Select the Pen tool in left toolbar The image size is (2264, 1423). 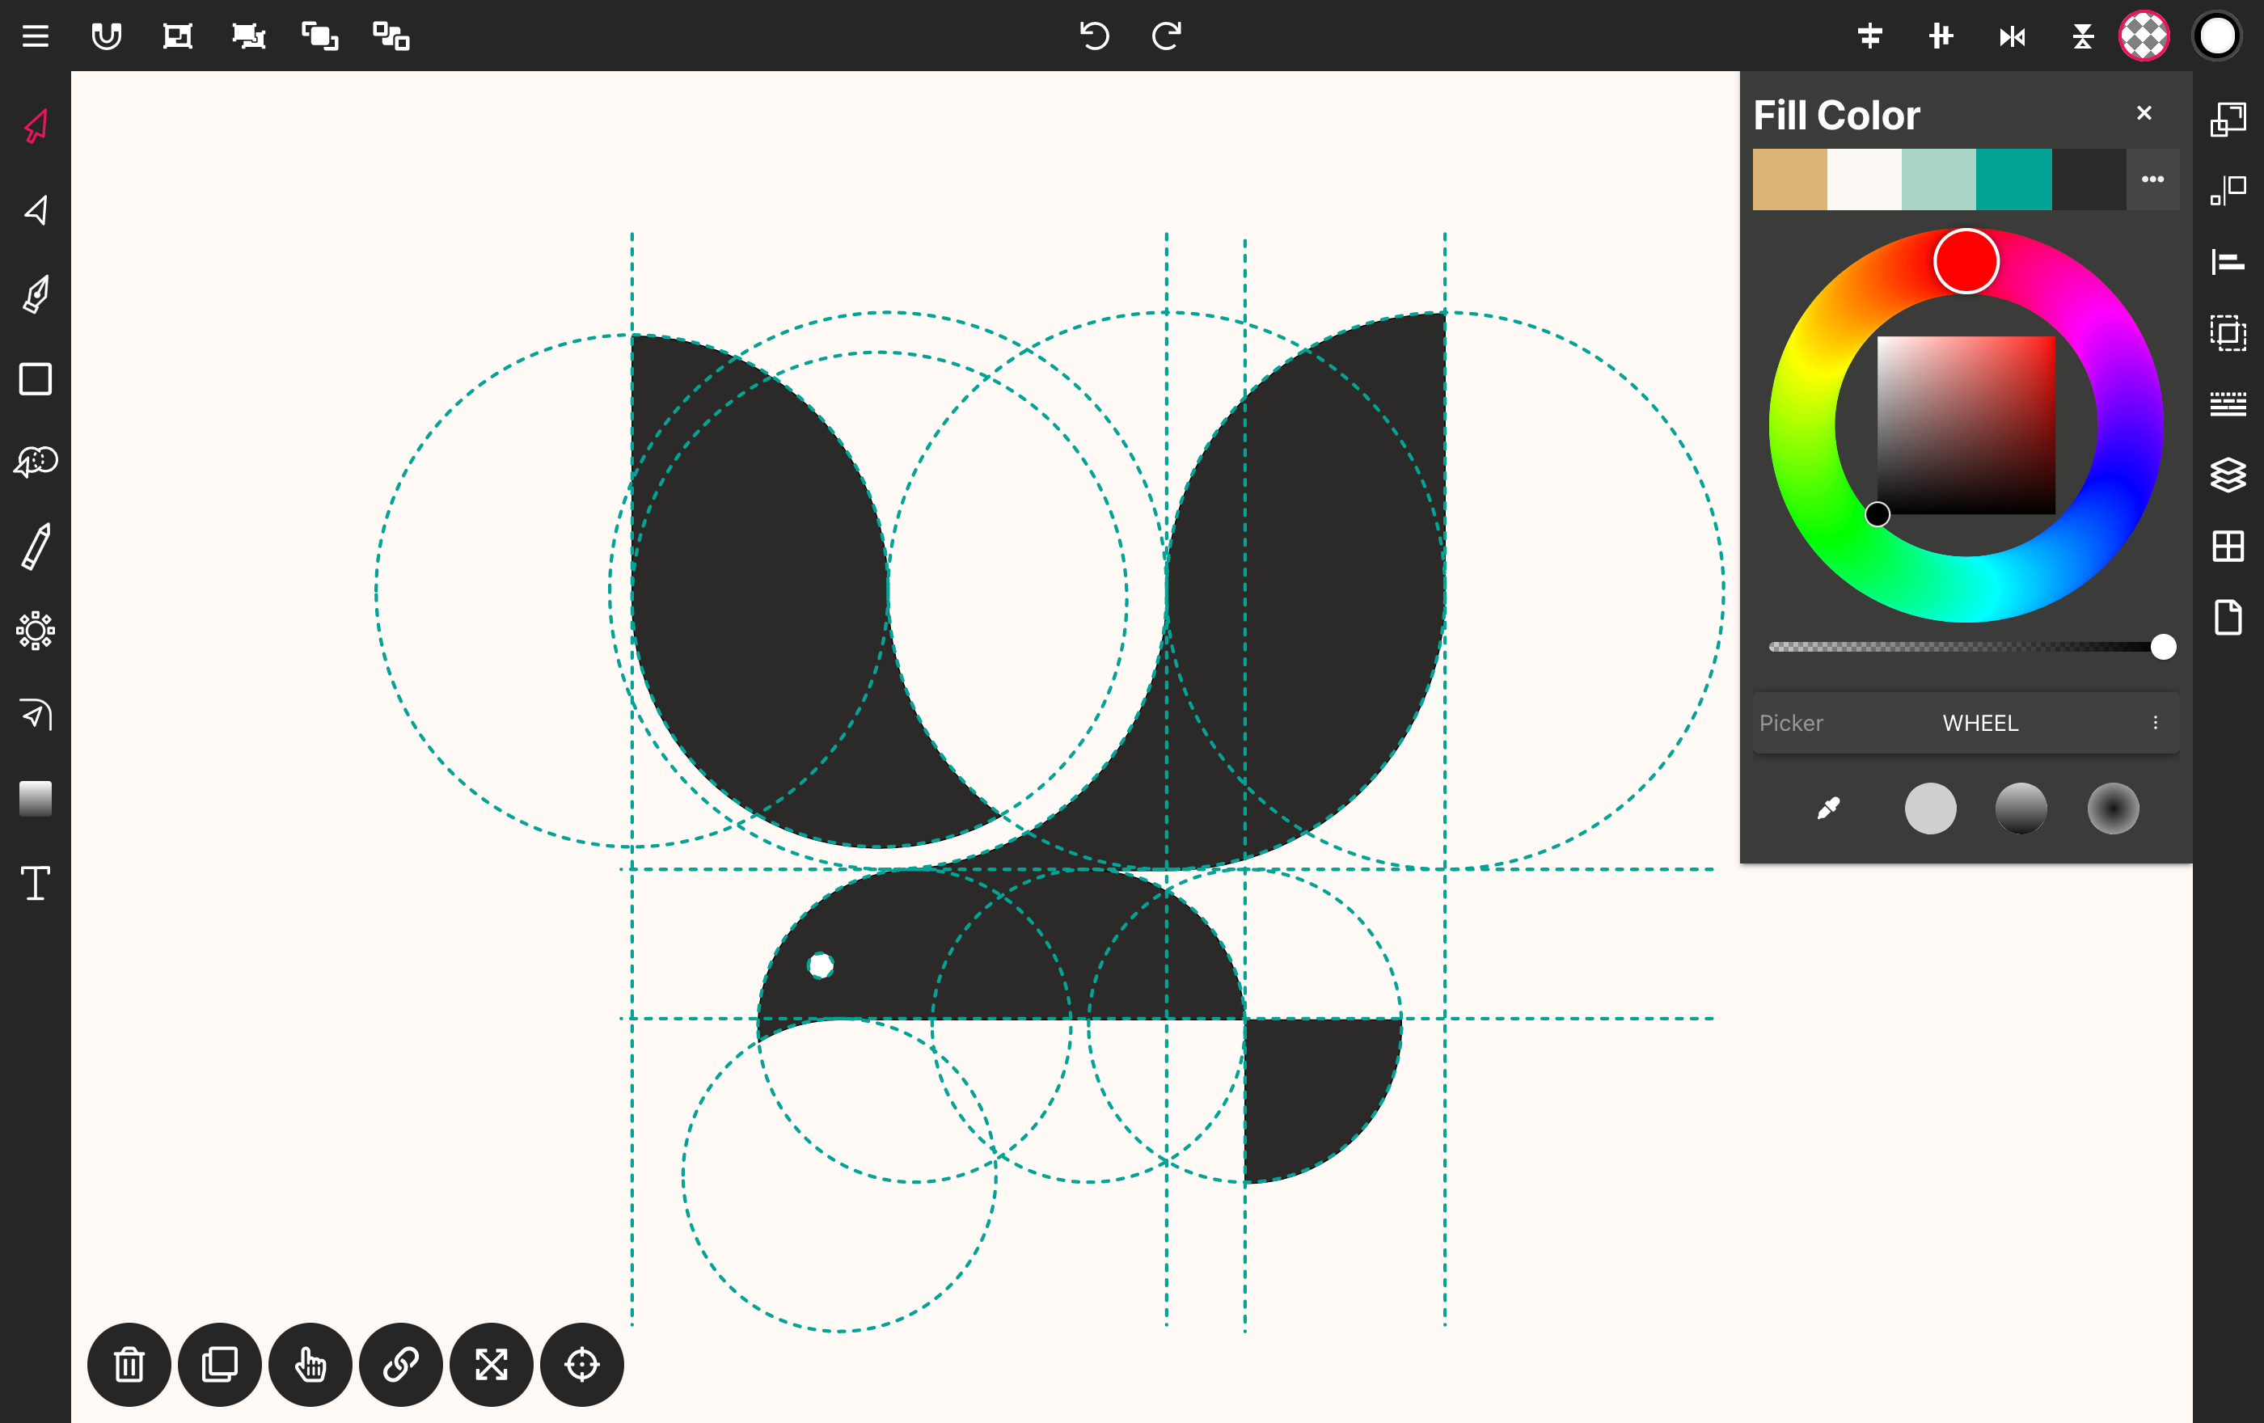tap(36, 294)
